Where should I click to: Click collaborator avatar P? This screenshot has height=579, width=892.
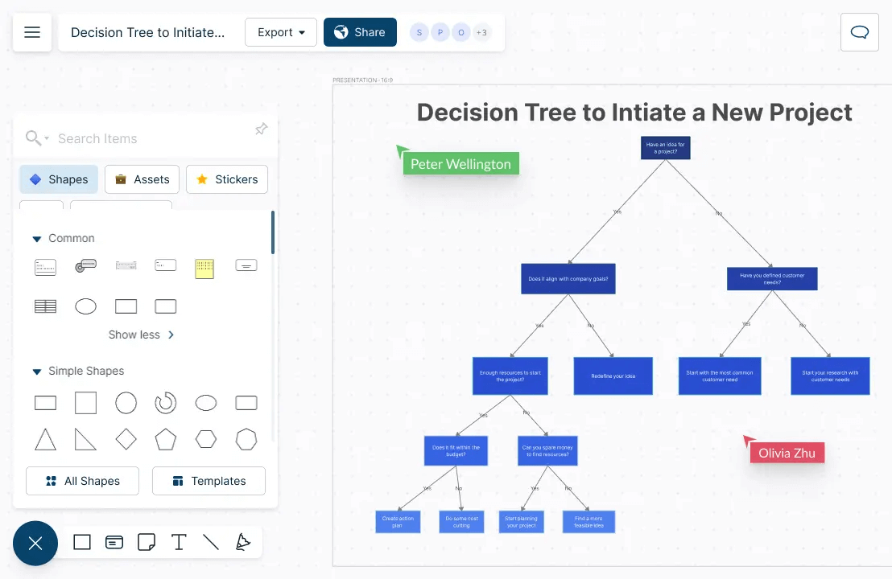[x=440, y=32]
